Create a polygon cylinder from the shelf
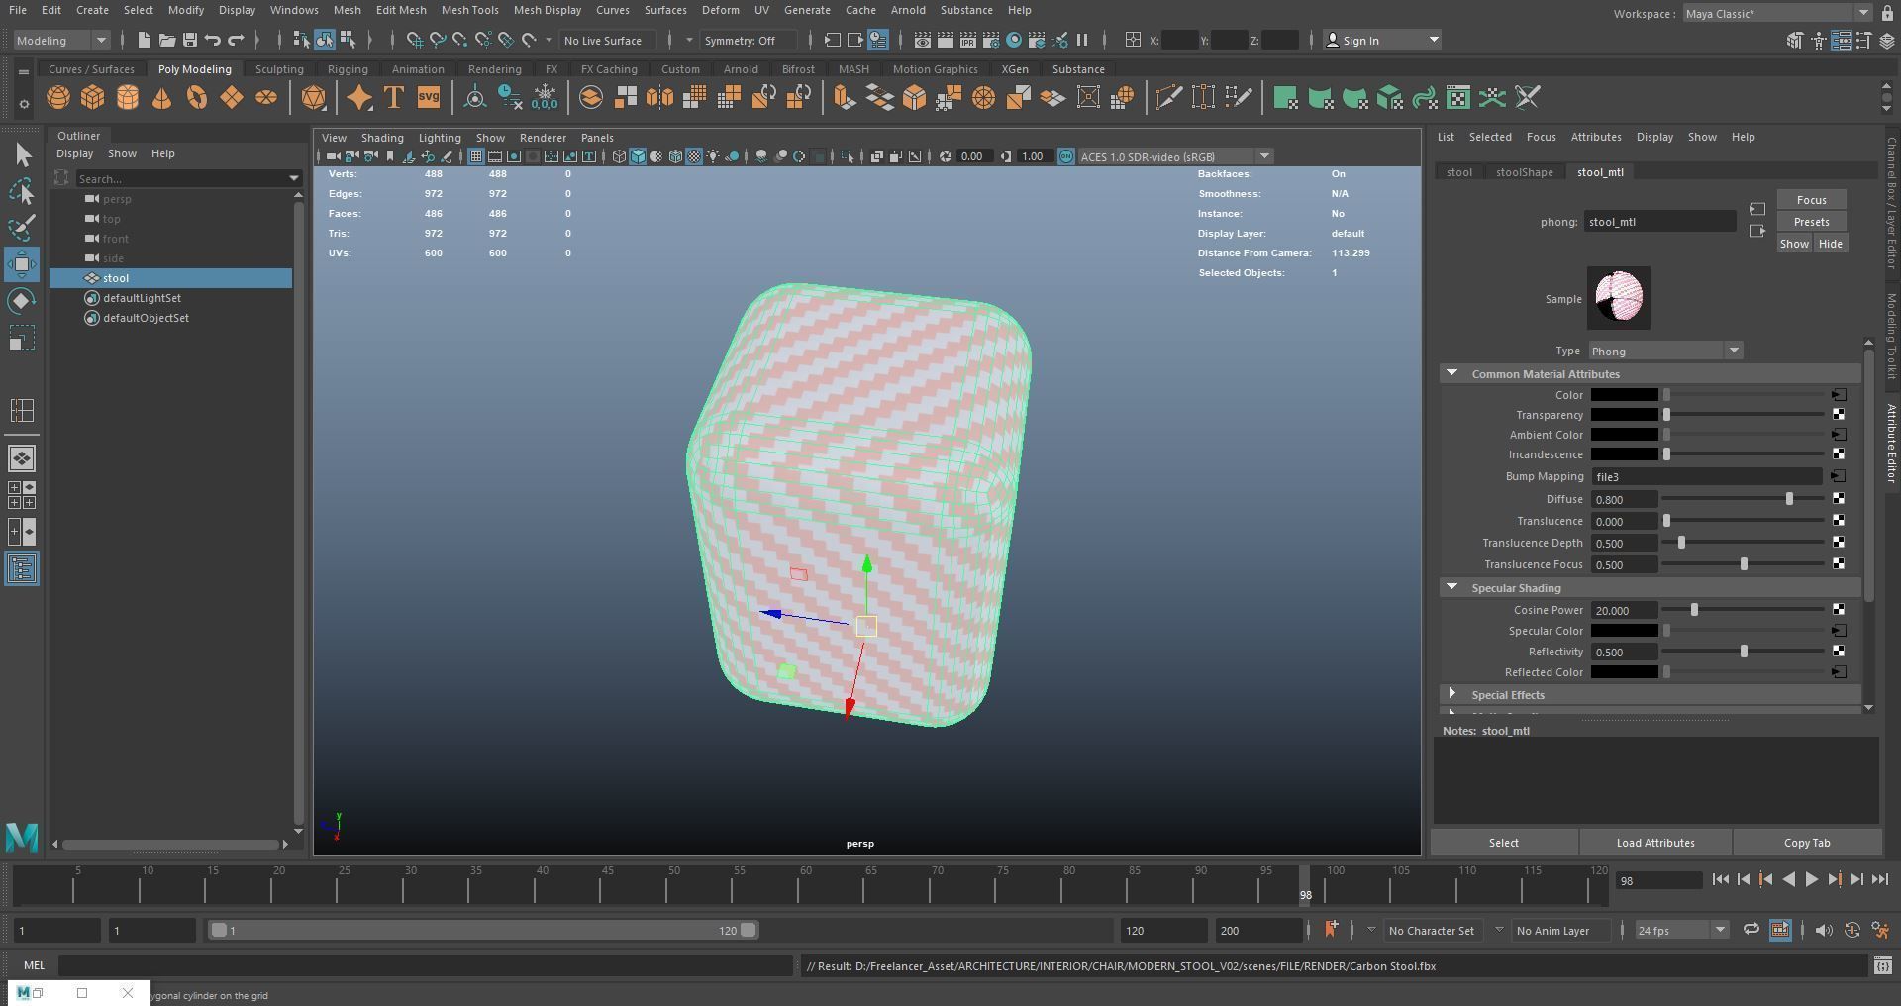Viewport: 1901px width, 1006px height. [128, 97]
